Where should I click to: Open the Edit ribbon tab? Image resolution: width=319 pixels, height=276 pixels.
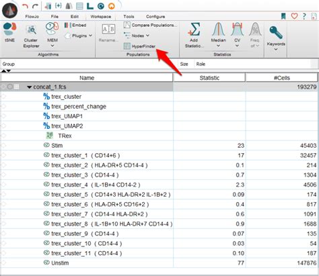point(75,17)
